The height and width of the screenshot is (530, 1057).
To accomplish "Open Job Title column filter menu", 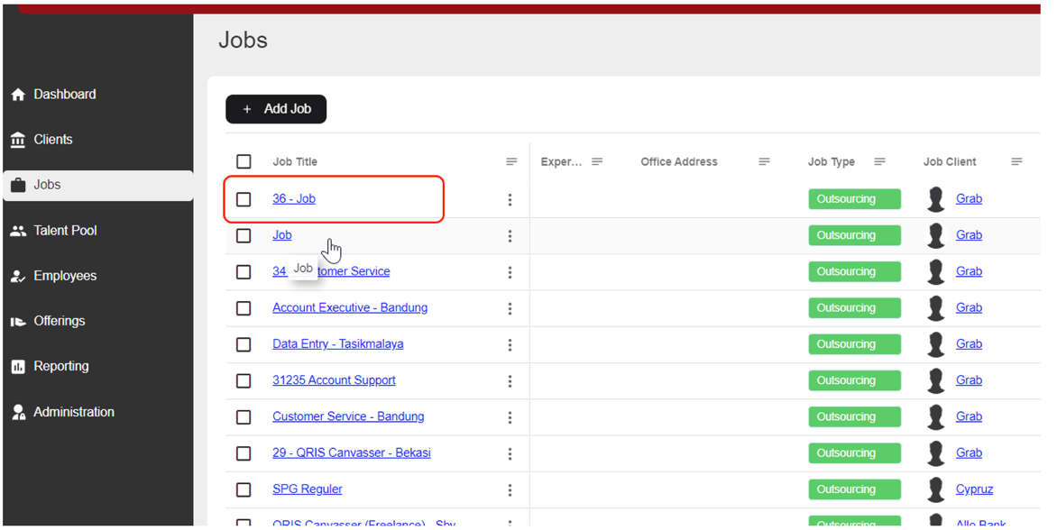I will (511, 161).
